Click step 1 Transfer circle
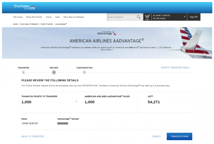Viewport: 214px width, 144px height. (x=23, y=72)
